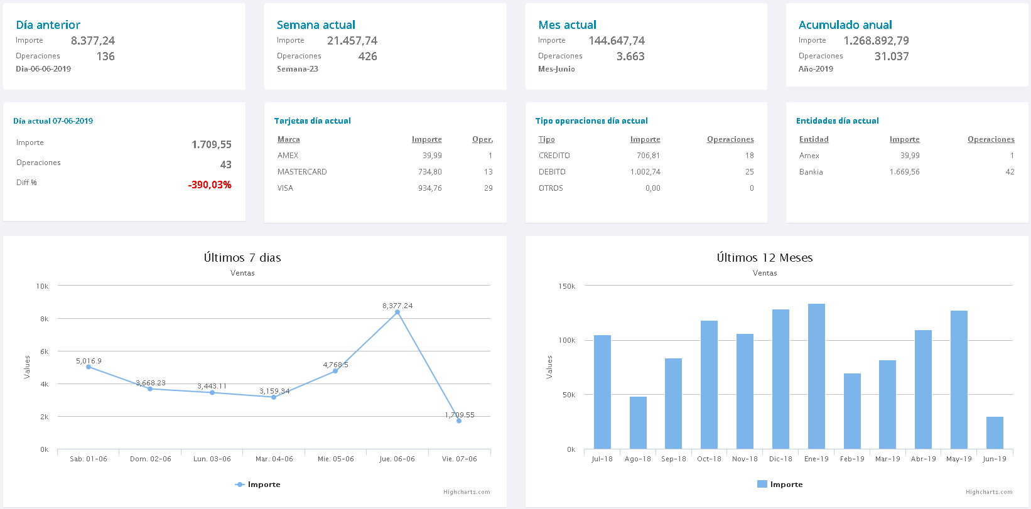Click Operaciones header in Entidades día actual

tap(991, 139)
